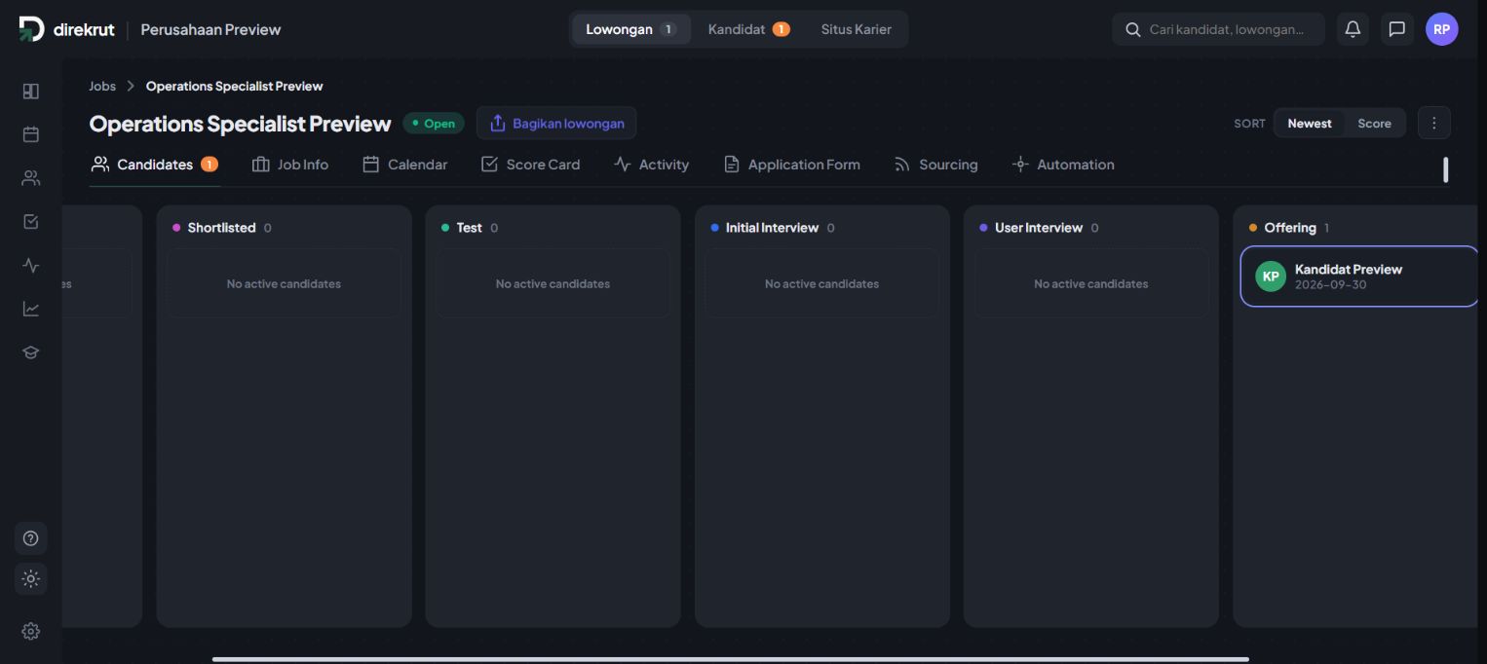Focus the Cari kandidat search field

[x=1218, y=29]
